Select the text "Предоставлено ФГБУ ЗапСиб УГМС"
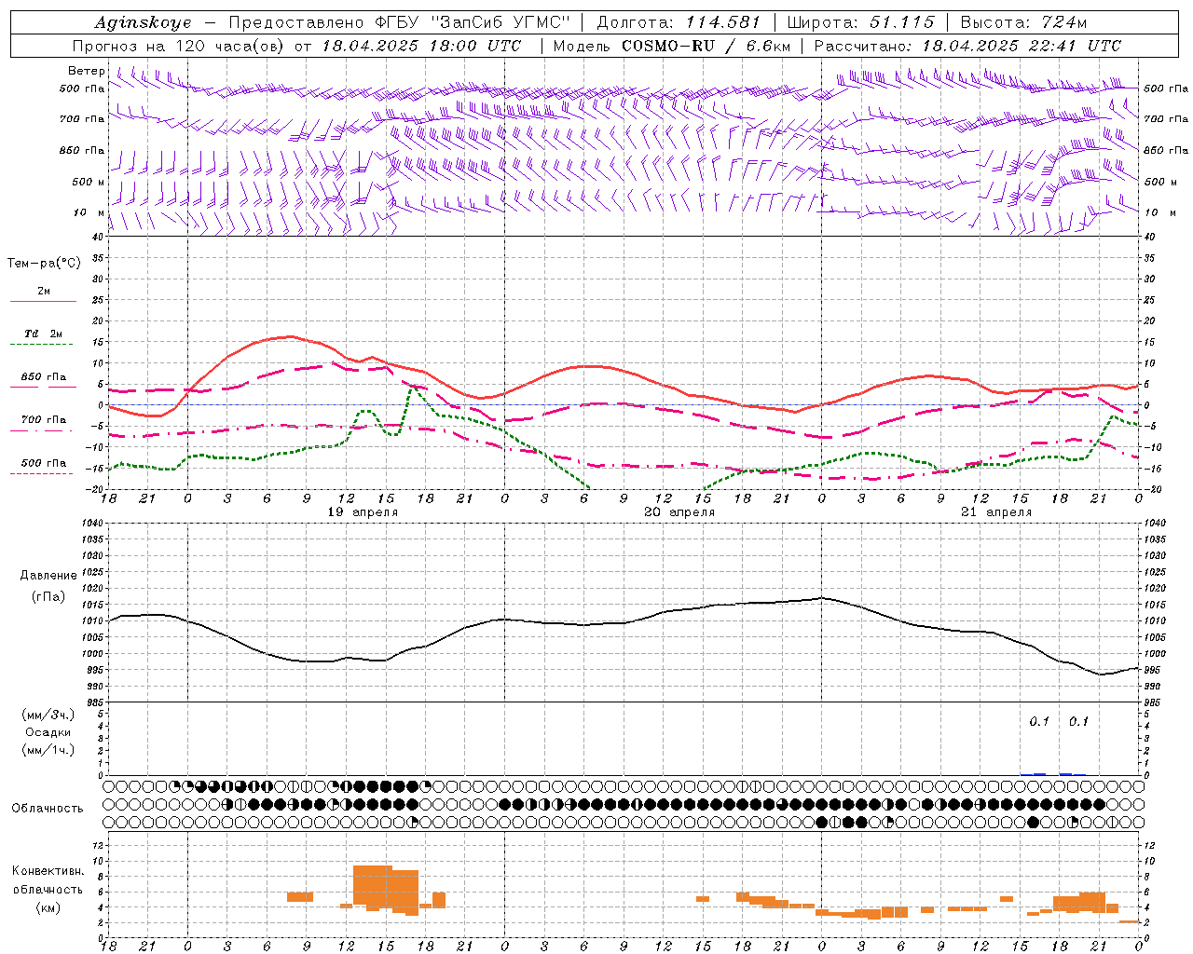1193x954 pixels. pos(399,22)
